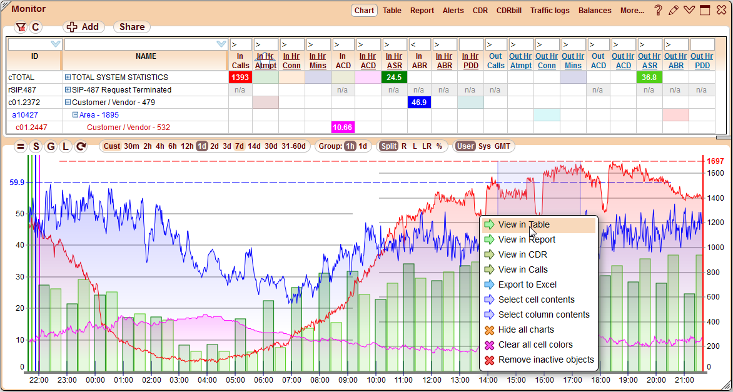Toggle the 7d time range option
733x392 pixels.
tap(238, 146)
